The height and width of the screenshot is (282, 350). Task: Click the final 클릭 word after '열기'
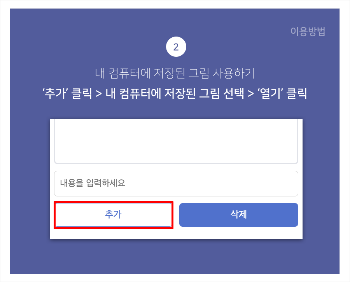(297, 94)
